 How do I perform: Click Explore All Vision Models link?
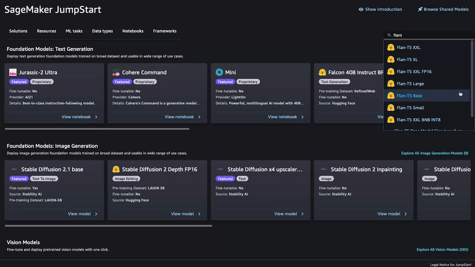(442, 250)
